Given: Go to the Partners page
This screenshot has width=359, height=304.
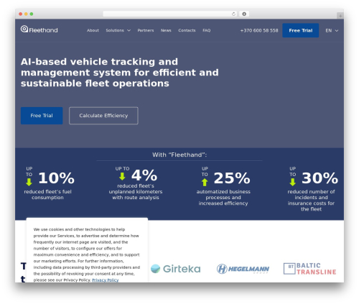Looking at the screenshot, I should coord(146,30).
